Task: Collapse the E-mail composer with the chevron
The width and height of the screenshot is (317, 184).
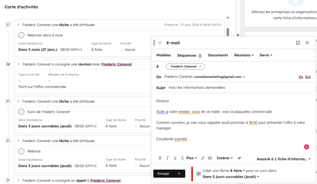Action: click(160, 43)
